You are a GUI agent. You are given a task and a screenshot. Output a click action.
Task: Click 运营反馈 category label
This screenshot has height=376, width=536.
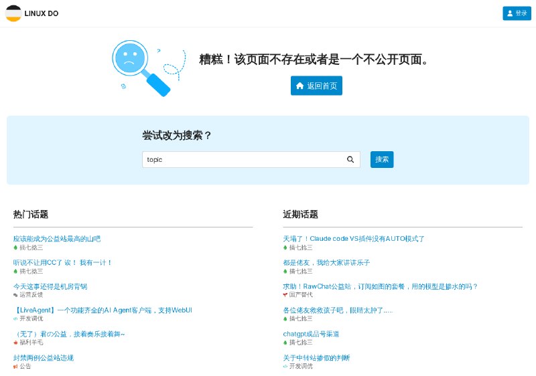click(x=31, y=295)
